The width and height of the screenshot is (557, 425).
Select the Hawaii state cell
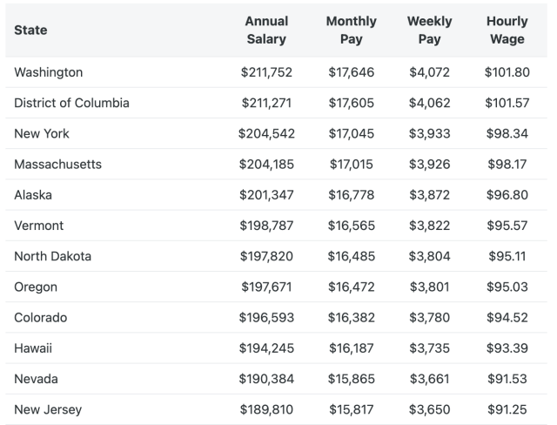click(x=33, y=347)
